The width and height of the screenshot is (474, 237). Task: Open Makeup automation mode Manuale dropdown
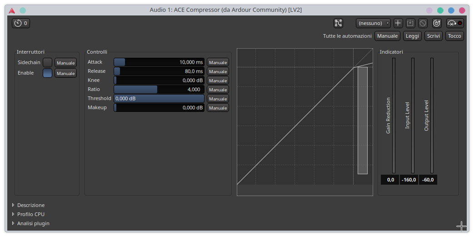pyautogui.click(x=218, y=108)
